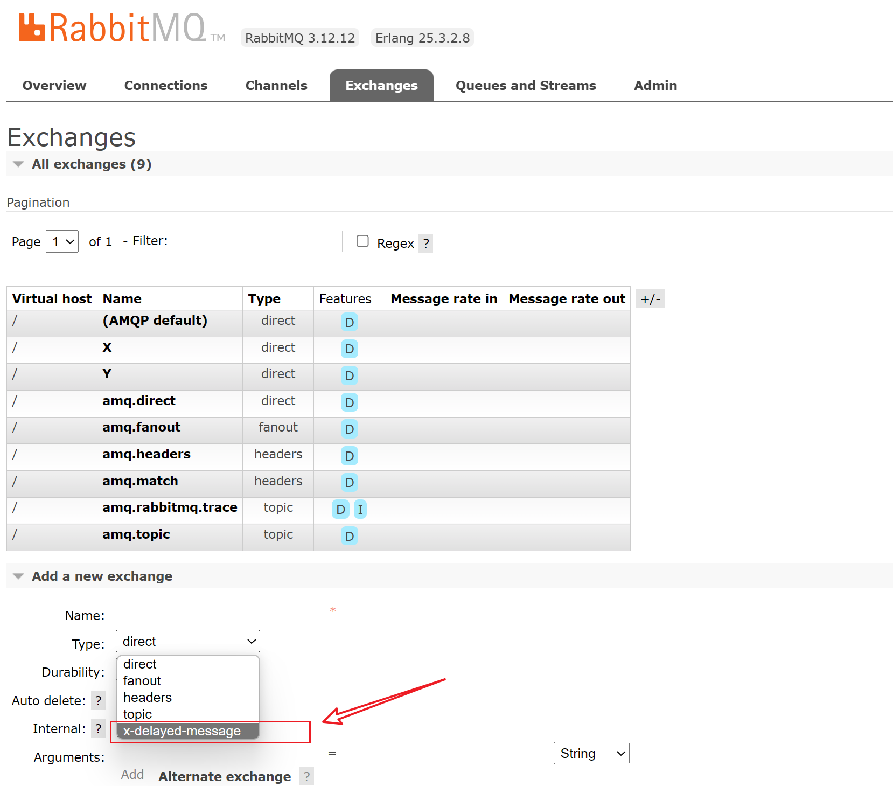Focus the Filter text field
Viewport: 893px width, 786px height.
click(257, 241)
